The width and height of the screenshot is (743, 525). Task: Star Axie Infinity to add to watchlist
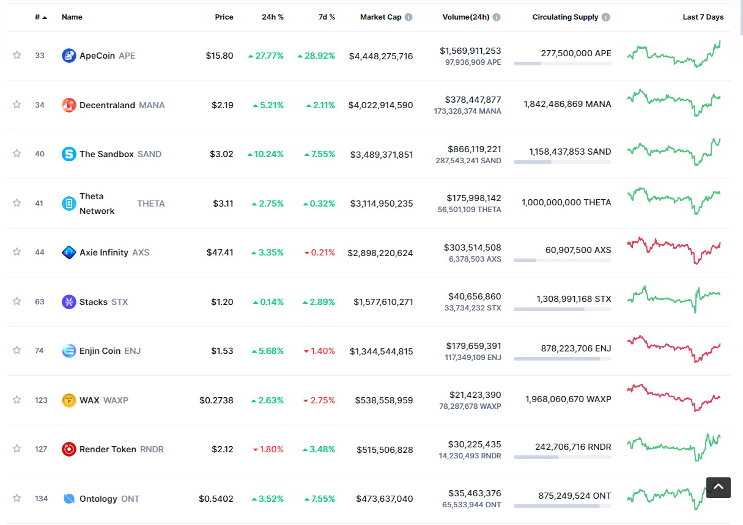click(17, 252)
